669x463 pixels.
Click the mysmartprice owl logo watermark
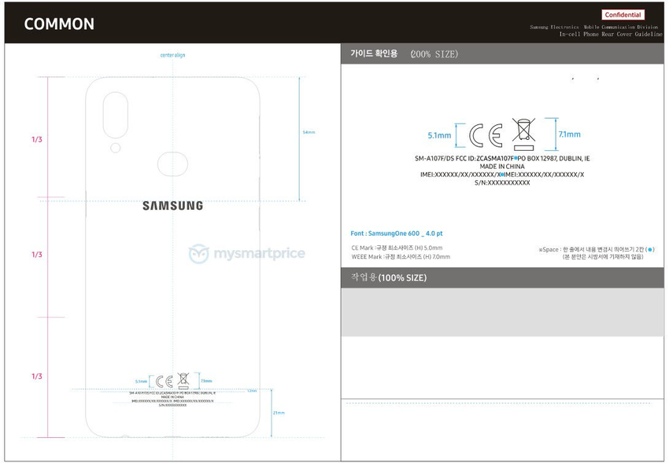click(x=198, y=254)
